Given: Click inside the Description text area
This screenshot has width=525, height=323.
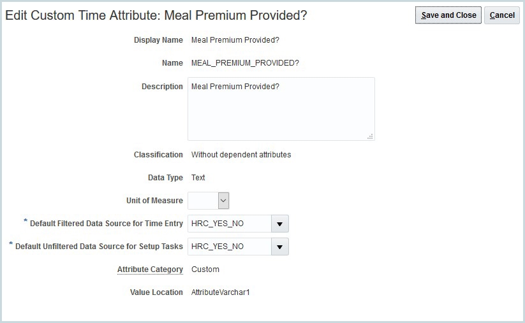Looking at the screenshot, I should point(281,109).
